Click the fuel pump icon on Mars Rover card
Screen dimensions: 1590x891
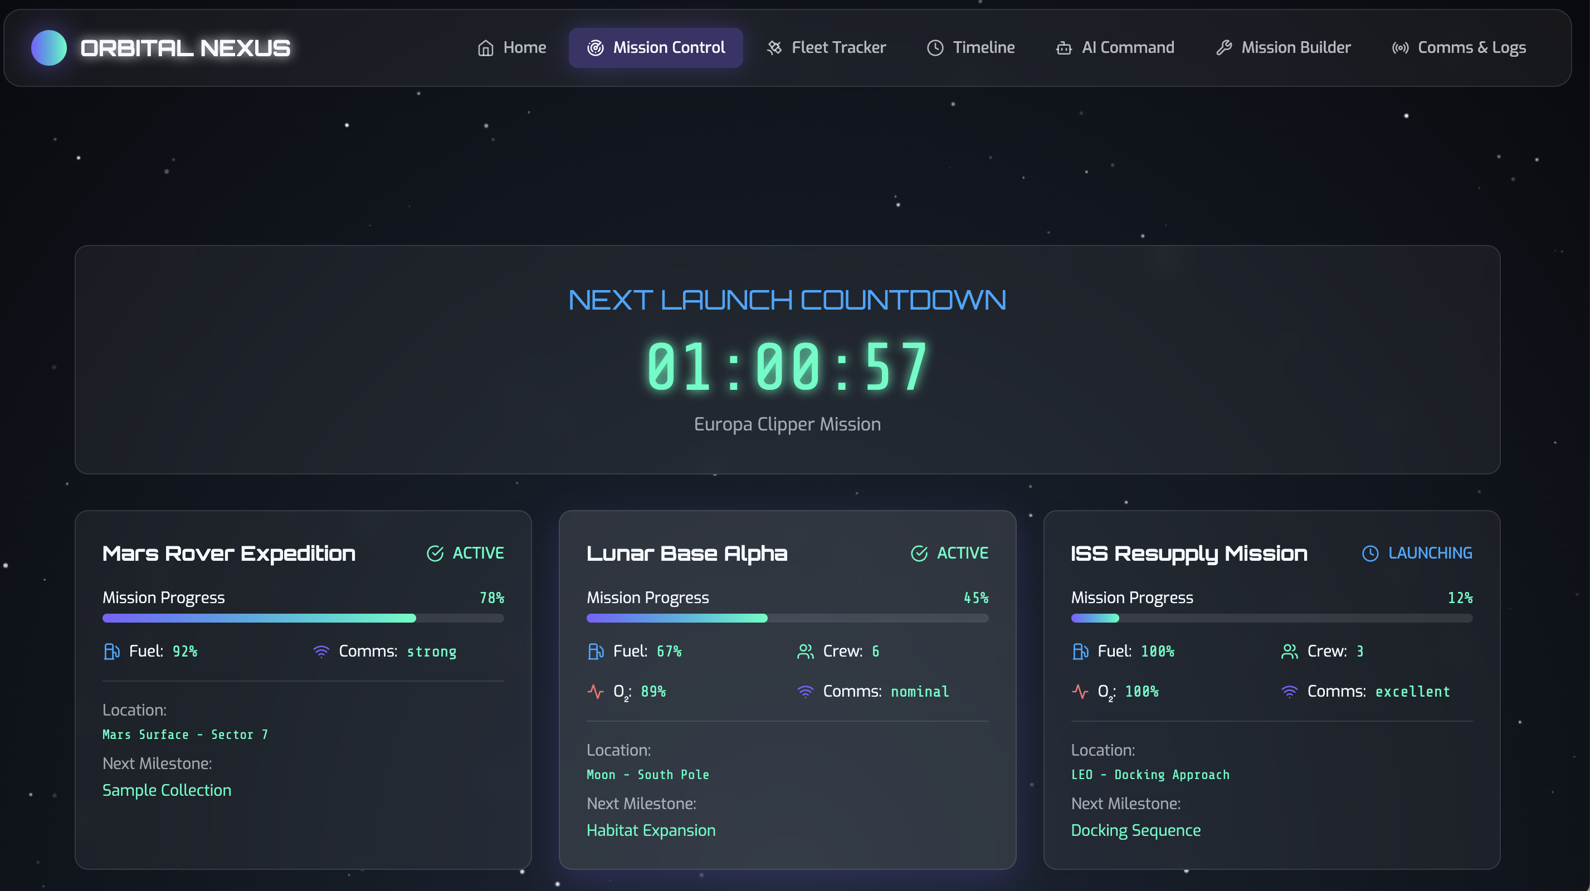point(112,651)
